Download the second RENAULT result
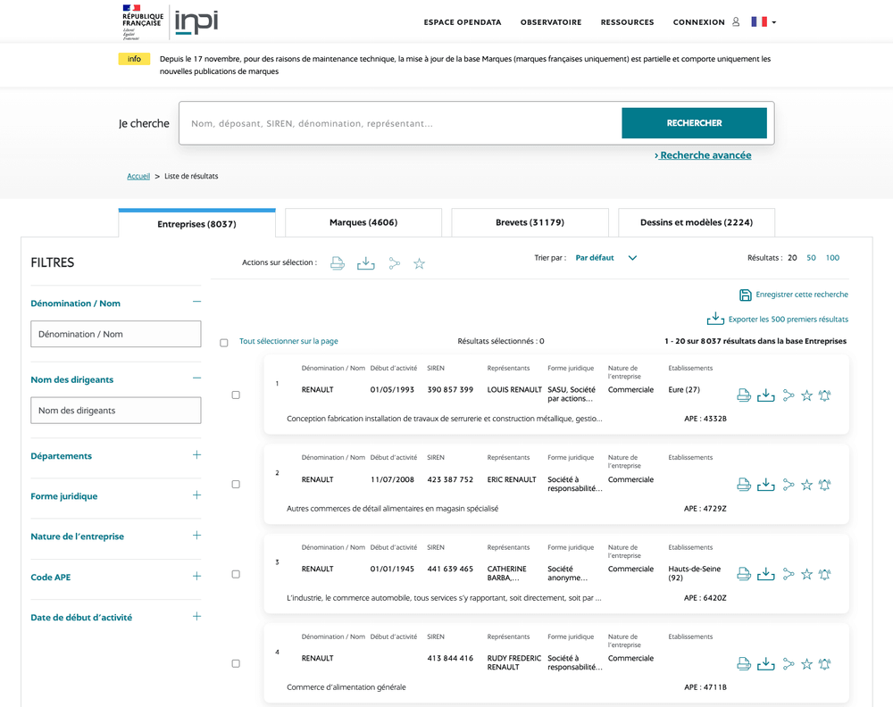The width and height of the screenshot is (893, 707). 765,485
